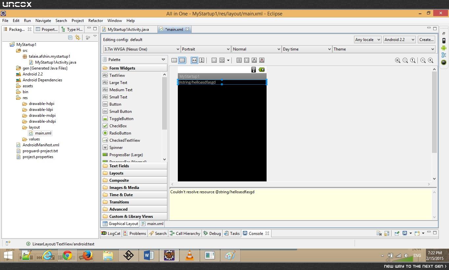449x270 pixels.
Task: Open Microsoft Word from the taskbar
Action: pos(149,255)
